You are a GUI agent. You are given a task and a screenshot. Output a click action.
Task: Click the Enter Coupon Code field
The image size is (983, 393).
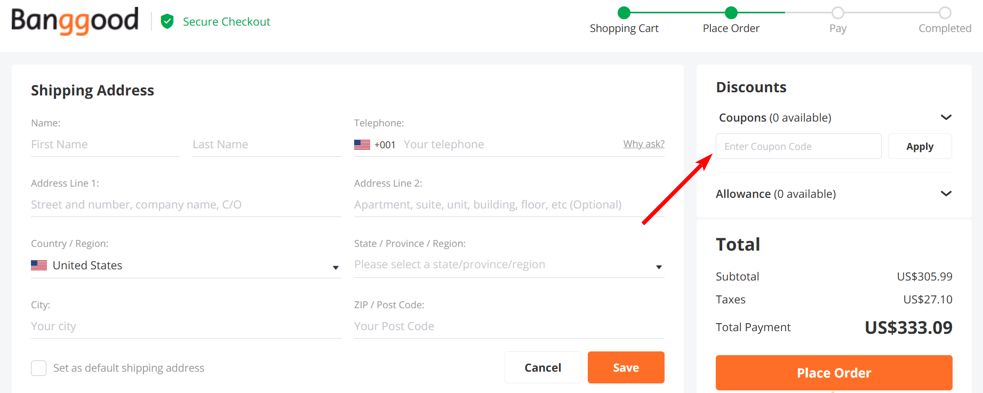click(798, 147)
